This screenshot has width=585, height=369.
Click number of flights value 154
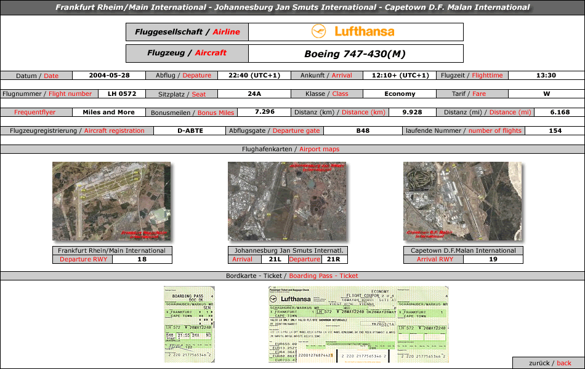pos(555,131)
